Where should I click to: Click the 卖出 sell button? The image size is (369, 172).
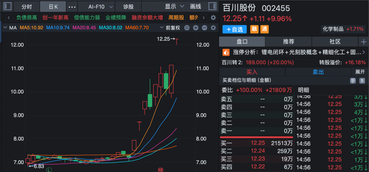(x=318, y=72)
